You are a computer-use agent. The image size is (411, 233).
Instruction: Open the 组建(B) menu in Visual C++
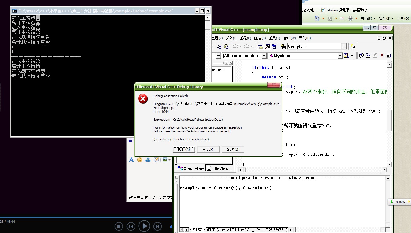click(260, 38)
